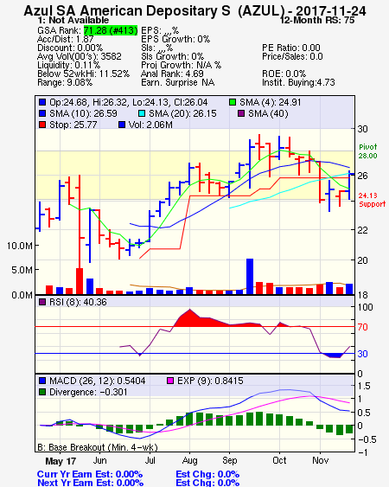Click the RSI (8): 40.36 legend text
389x487 pixels.
[78, 302]
